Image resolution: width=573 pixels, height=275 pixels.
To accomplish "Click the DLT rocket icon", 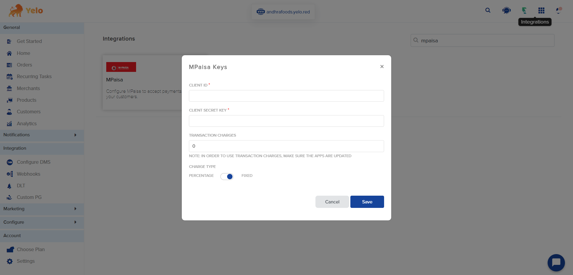I will point(9,186).
